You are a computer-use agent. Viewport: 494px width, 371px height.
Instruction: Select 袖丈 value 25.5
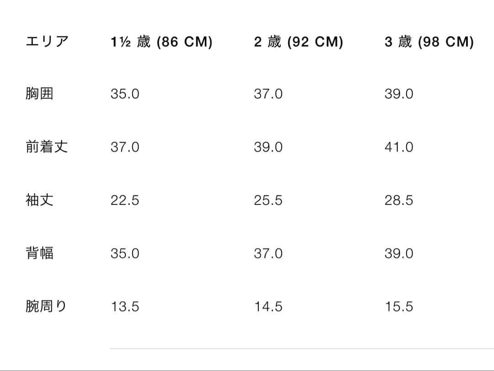pos(268,200)
